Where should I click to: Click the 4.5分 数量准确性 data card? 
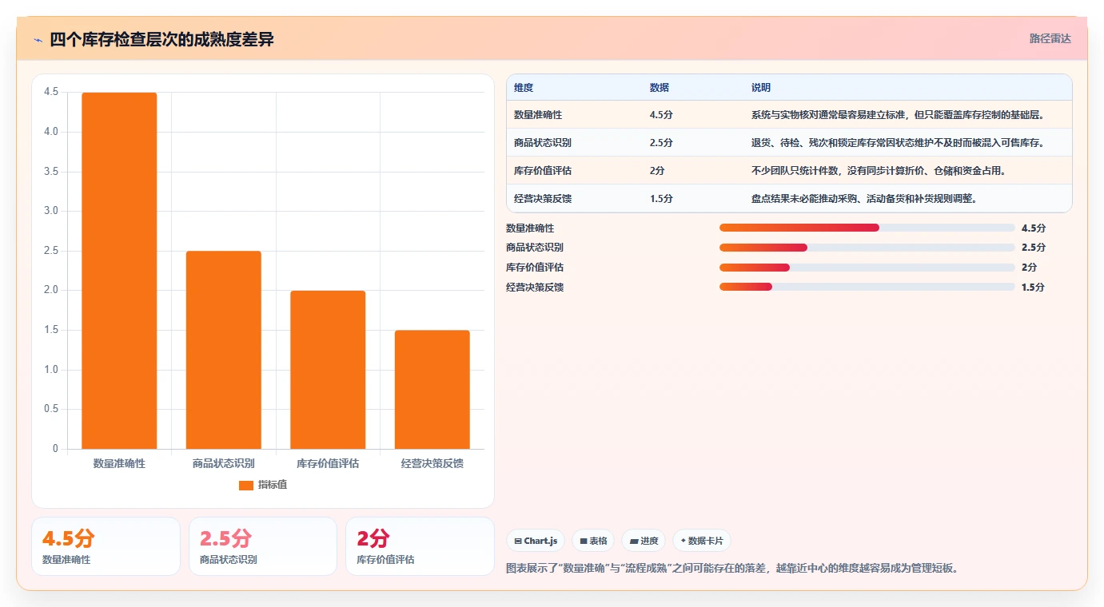pos(106,546)
